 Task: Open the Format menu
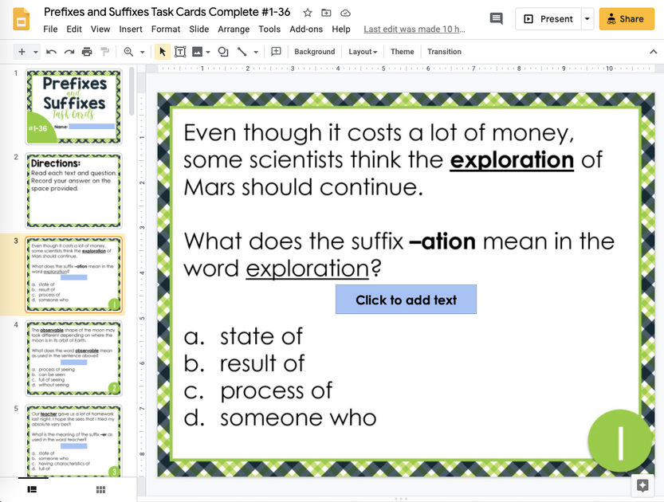(x=166, y=29)
